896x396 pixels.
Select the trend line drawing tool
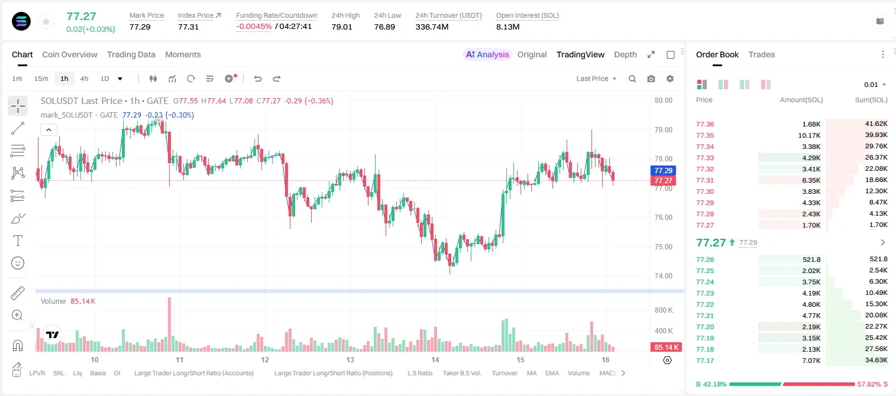pos(18,128)
